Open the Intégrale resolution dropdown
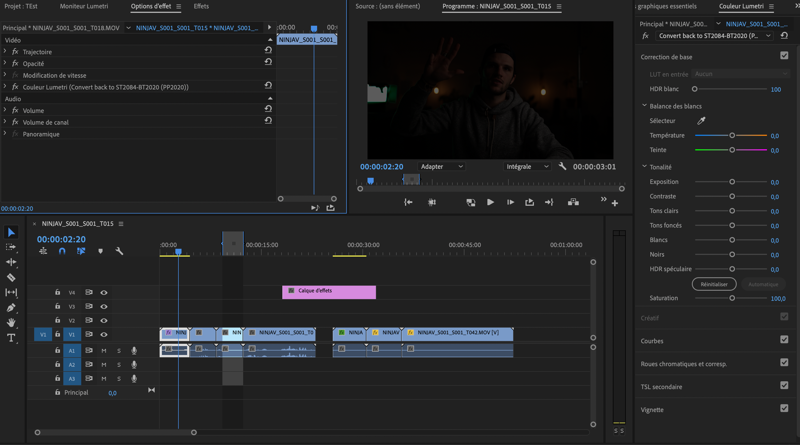The width and height of the screenshot is (800, 445). pos(527,167)
